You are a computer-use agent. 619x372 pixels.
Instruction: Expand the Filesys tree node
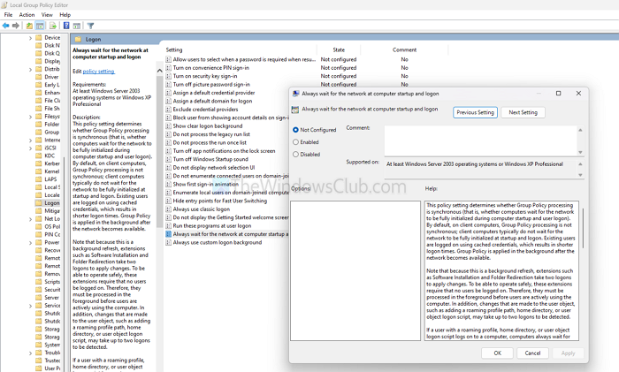click(x=30, y=117)
